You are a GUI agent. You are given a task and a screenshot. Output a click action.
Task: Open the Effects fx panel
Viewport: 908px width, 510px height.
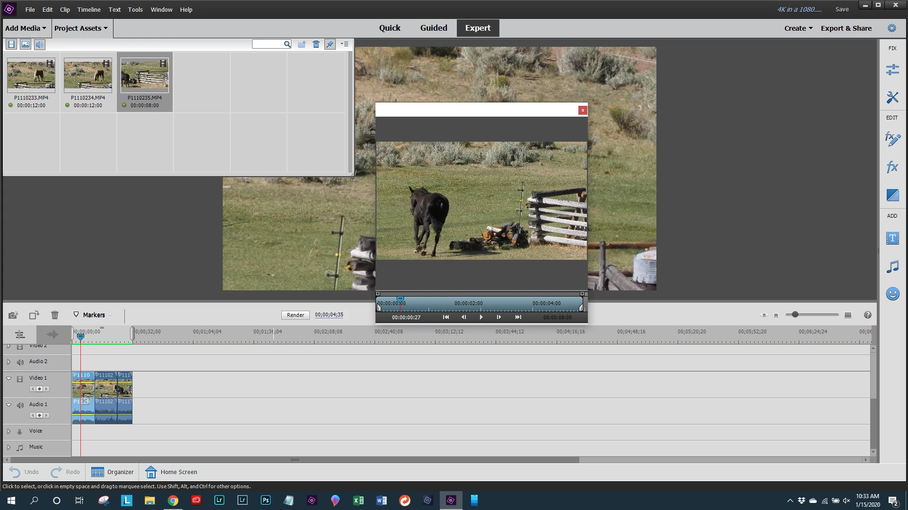tap(892, 167)
